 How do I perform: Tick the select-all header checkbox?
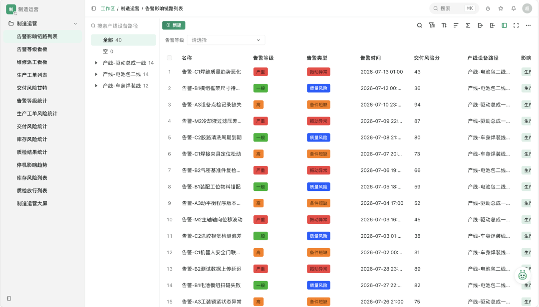tap(170, 58)
